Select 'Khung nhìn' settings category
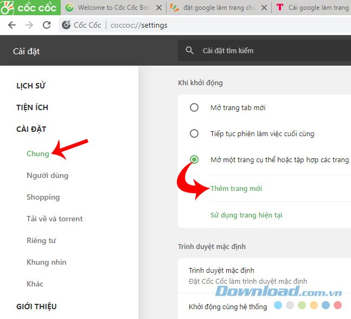 click(47, 262)
